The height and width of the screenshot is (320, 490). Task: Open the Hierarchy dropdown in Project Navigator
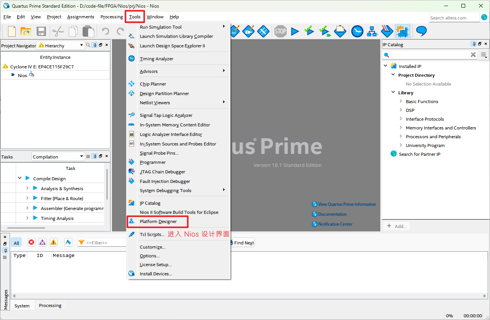[x=60, y=45]
